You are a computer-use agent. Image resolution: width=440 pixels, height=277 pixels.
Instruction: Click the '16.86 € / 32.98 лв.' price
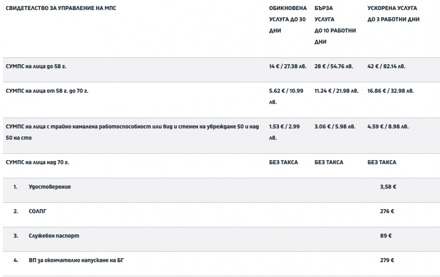point(391,91)
